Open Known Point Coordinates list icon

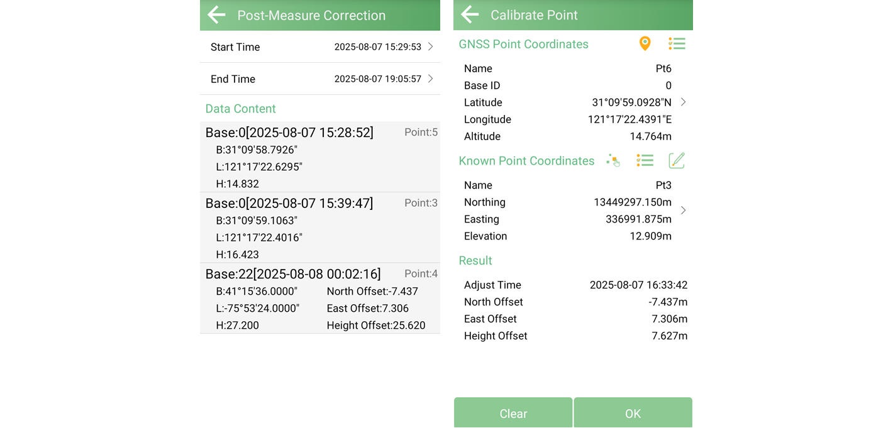645,161
